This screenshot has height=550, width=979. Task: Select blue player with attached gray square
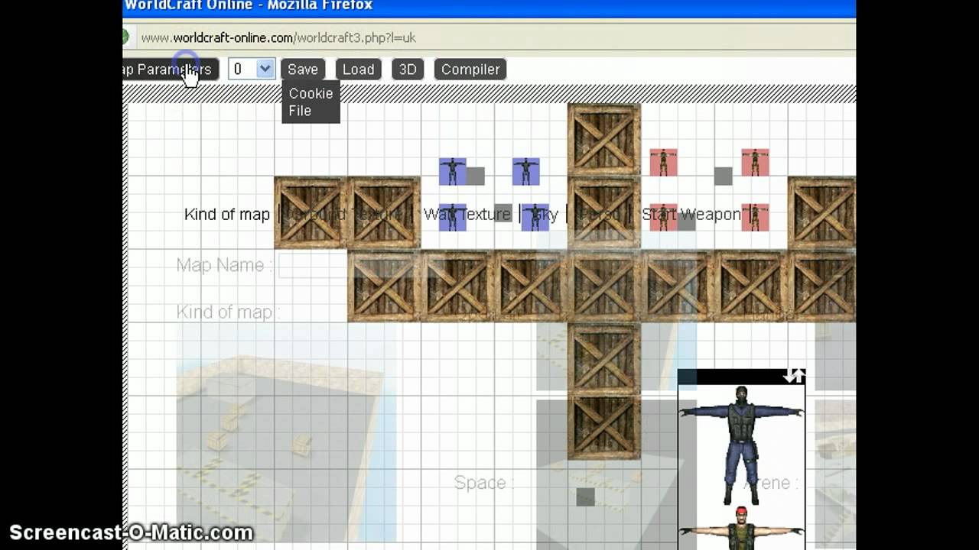[453, 172]
